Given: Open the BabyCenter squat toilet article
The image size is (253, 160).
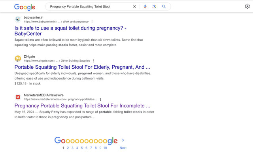Looking at the screenshot, I should tap(70, 31).
